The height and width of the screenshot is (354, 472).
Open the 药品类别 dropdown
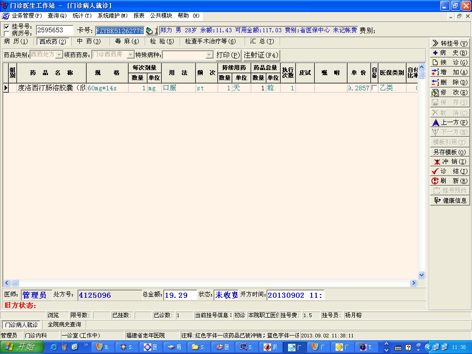(x=59, y=55)
